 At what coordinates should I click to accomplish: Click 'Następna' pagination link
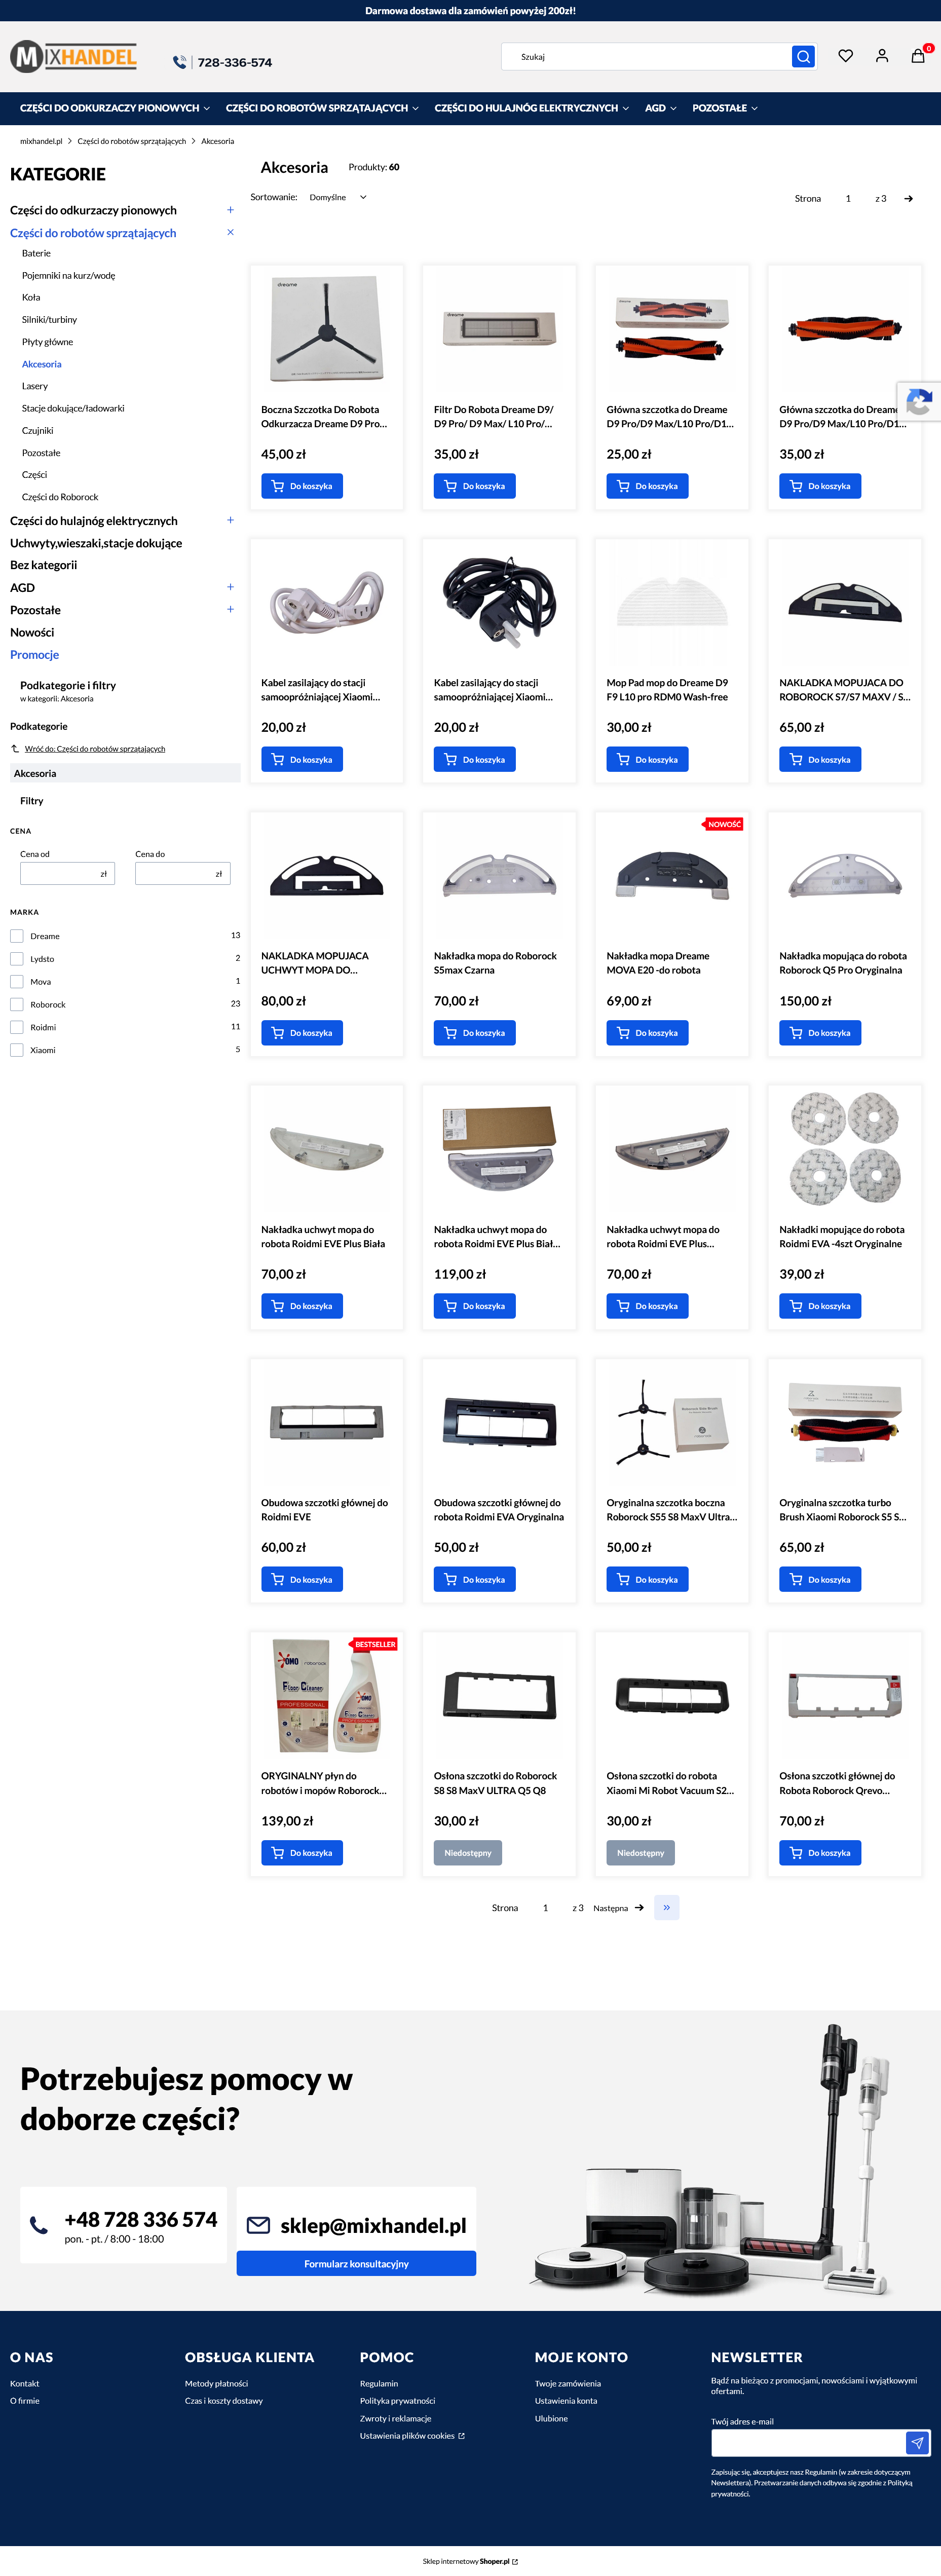[x=618, y=1908]
